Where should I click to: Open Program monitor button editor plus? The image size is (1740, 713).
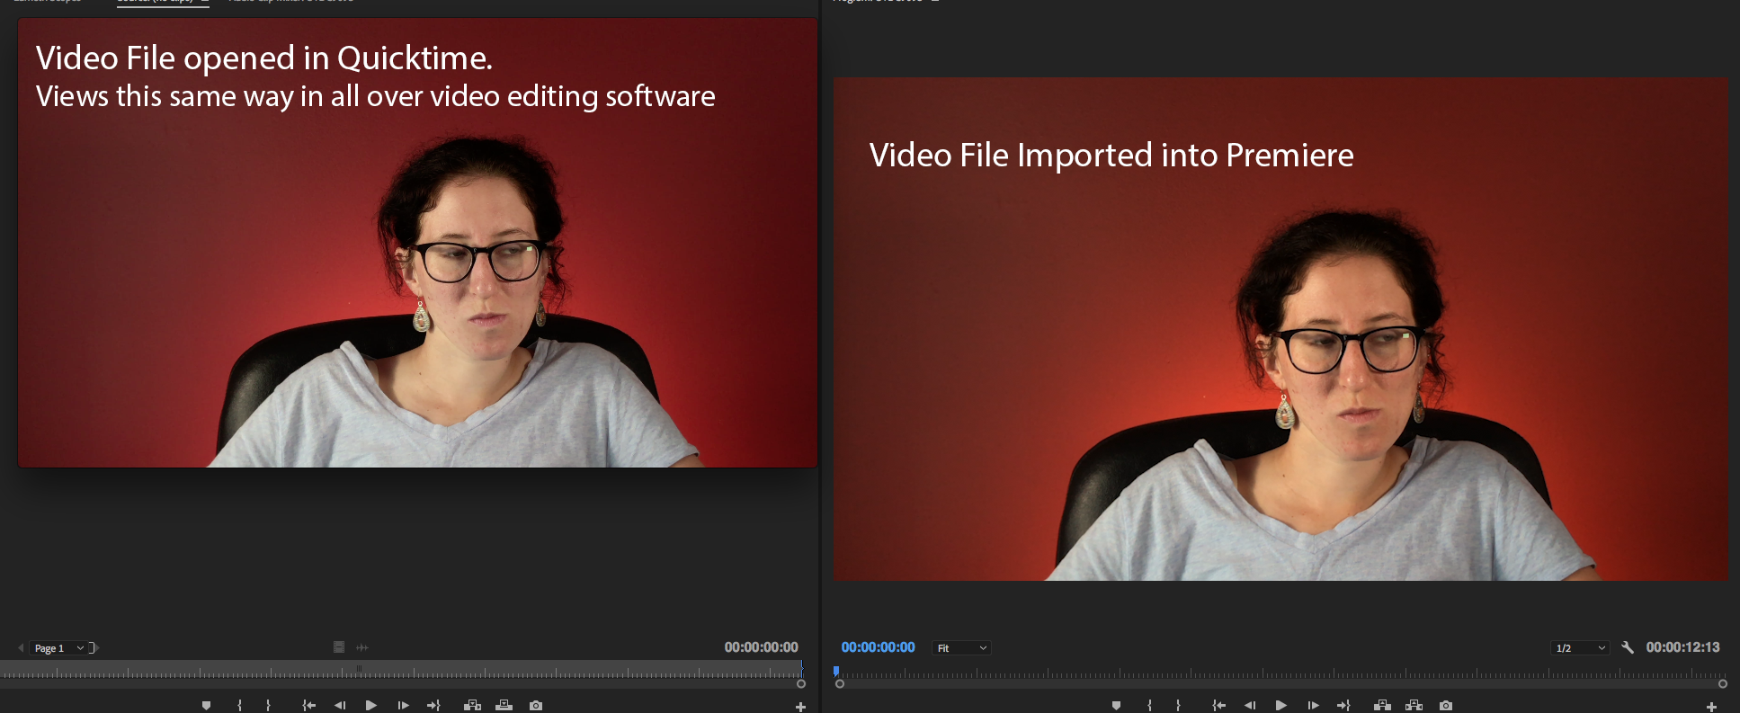(1711, 707)
